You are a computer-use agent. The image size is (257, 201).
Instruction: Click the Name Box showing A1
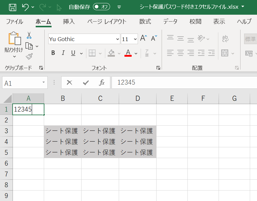pyautogui.click(x=25, y=82)
